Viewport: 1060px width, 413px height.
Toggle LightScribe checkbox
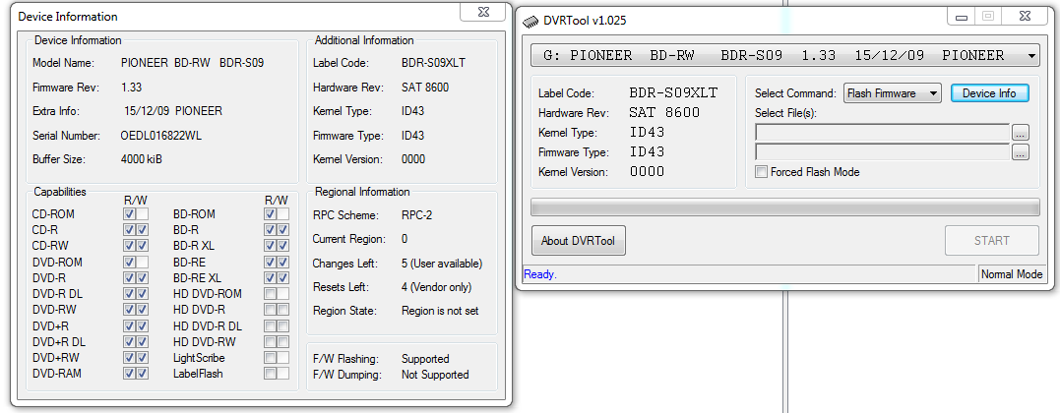pyautogui.click(x=271, y=358)
